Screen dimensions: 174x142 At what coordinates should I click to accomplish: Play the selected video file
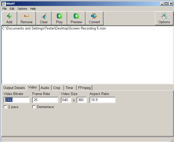(x=59, y=18)
